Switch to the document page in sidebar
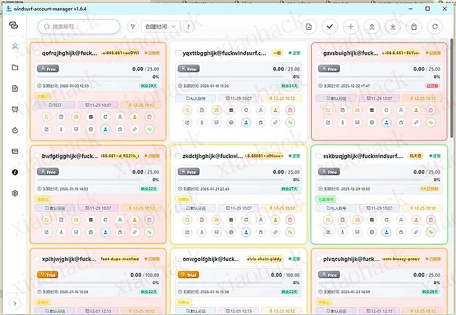456x315 pixels. 15,88
